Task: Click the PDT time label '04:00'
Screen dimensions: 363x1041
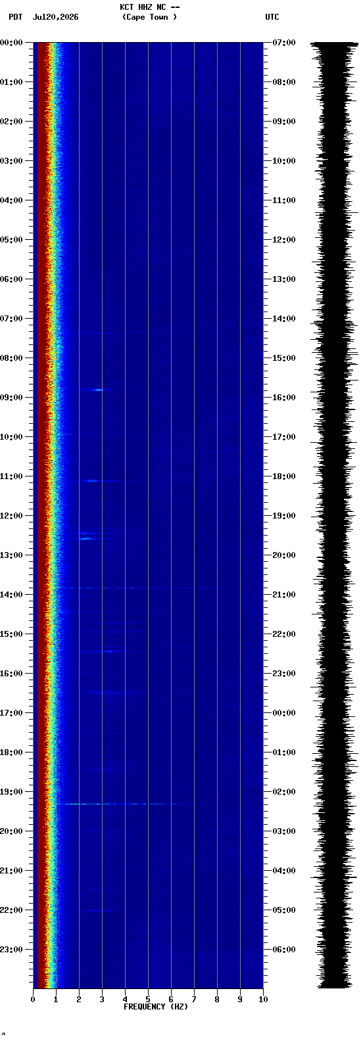Action: point(11,200)
